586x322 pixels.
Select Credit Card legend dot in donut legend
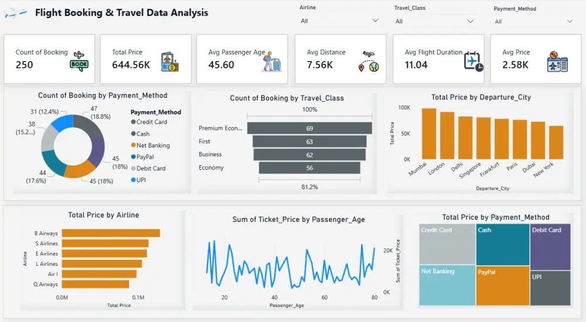point(134,122)
